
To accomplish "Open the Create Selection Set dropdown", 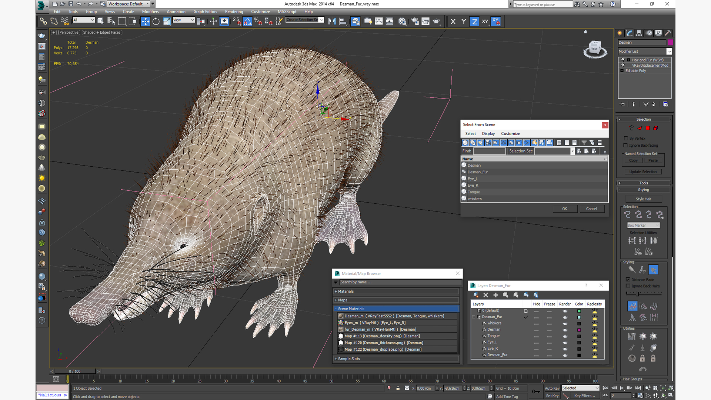I will click(305, 20).
